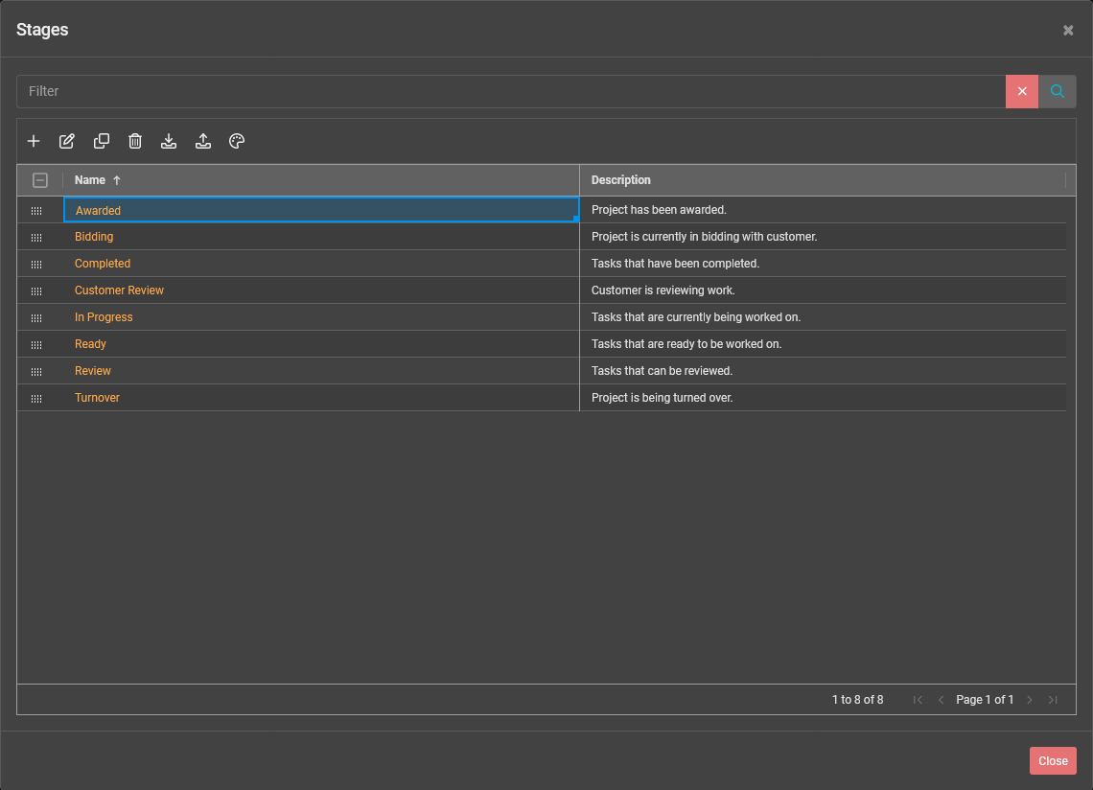Click the In Progress row drag handle
The width and height of the screenshot is (1093, 790).
pyautogui.click(x=36, y=316)
